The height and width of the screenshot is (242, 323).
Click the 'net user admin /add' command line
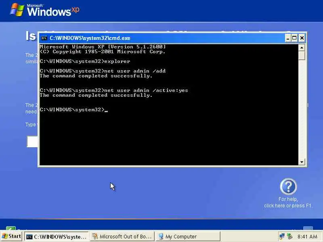click(x=103, y=71)
